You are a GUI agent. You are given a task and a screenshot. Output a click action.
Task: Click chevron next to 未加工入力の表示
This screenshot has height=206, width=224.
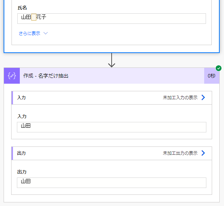tap(203, 97)
